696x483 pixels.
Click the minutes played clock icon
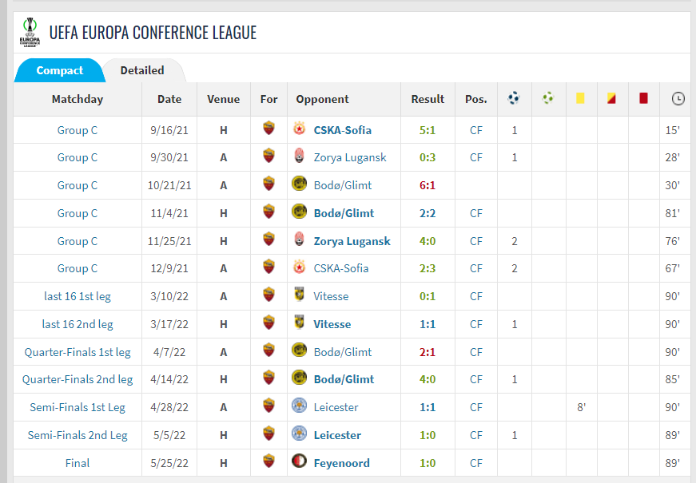click(x=678, y=99)
